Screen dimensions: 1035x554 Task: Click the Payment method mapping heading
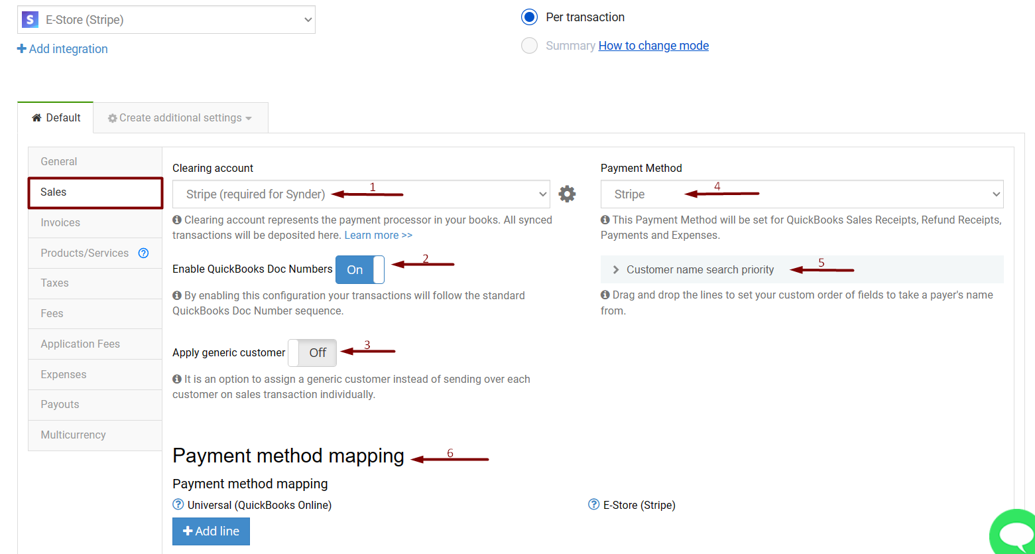click(288, 456)
